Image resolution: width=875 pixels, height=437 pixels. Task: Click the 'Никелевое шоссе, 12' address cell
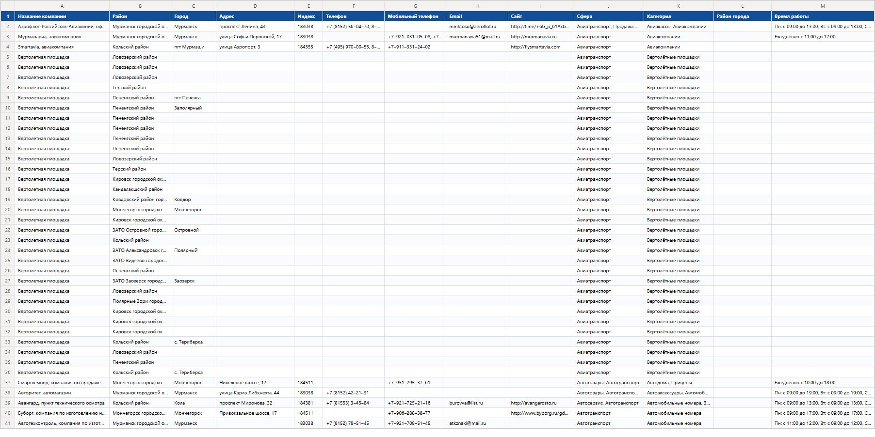255,383
